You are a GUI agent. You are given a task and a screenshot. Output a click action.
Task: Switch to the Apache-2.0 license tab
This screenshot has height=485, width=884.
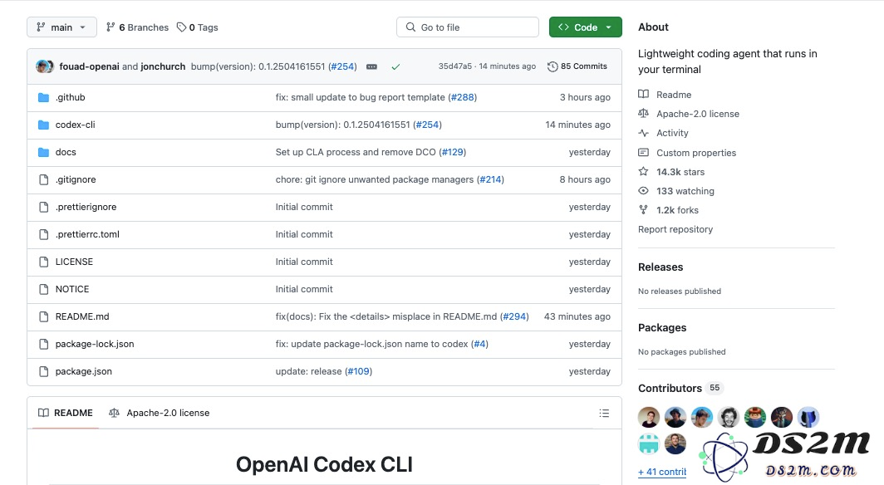159,413
